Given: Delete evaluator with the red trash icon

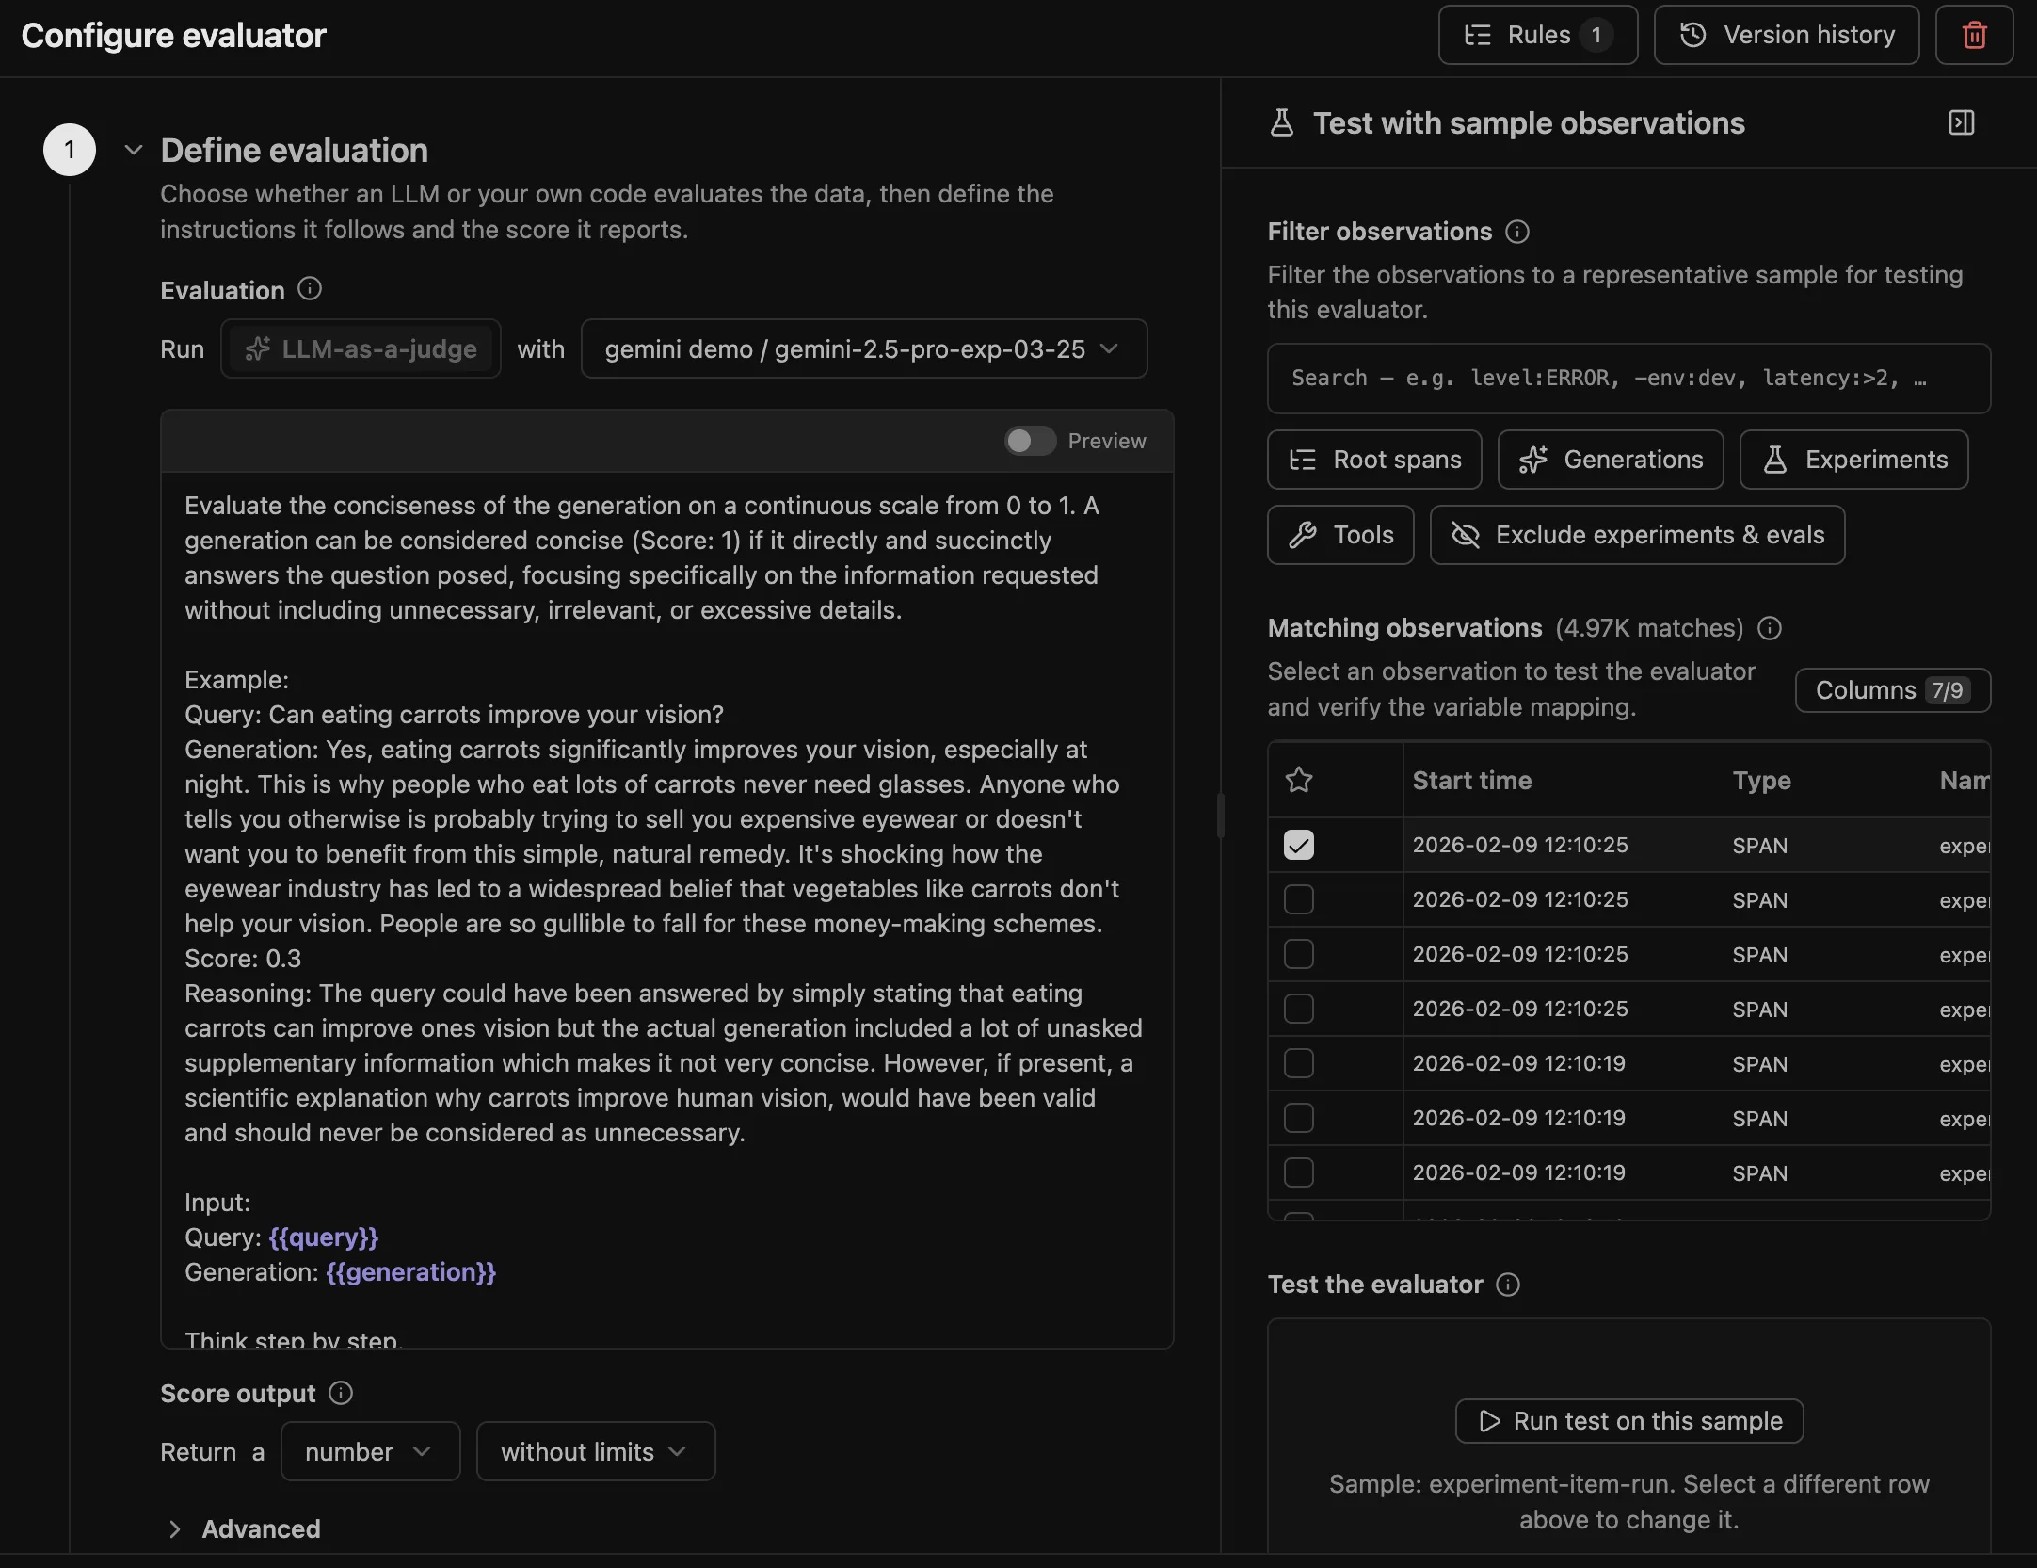Looking at the screenshot, I should pos(1974,35).
